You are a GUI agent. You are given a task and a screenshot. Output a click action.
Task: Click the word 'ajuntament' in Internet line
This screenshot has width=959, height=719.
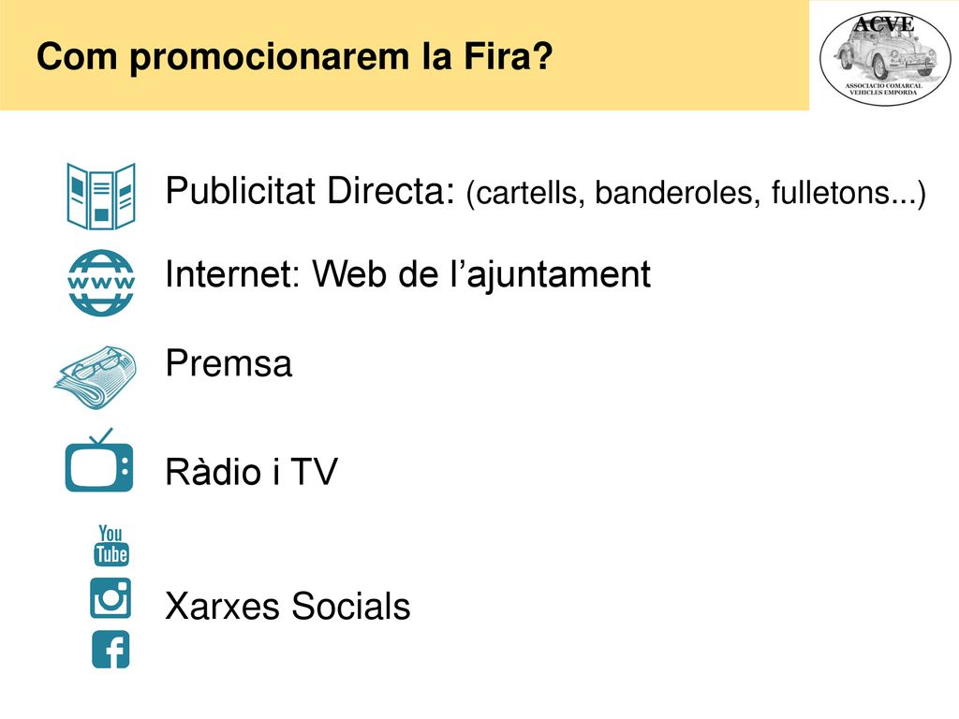[558, 276]
